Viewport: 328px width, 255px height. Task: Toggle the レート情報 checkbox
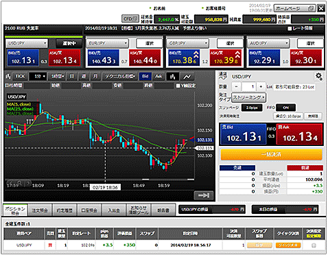pyautogui.click(x=290, y=29)
